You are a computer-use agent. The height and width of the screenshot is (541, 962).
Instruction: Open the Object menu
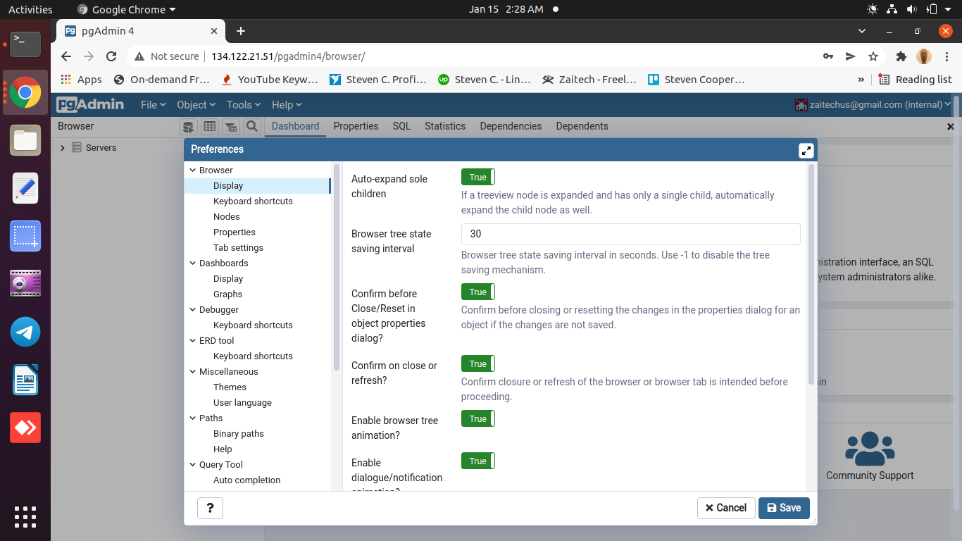point(196,104)
